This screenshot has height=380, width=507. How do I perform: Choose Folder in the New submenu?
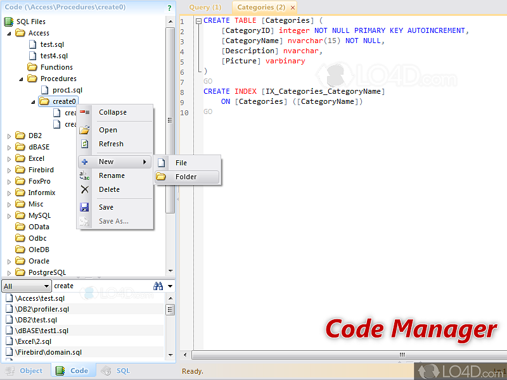[186, 177]
